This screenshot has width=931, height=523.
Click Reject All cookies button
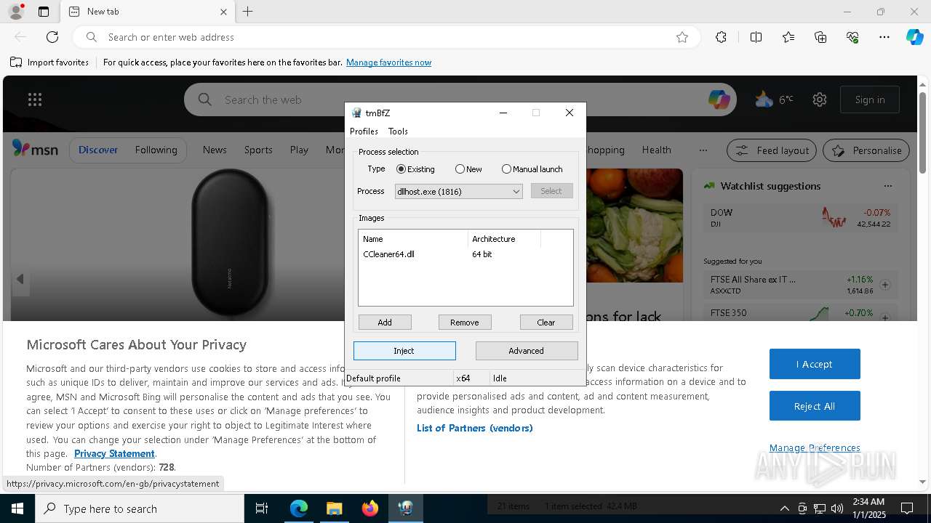click(x=815, y=406)
